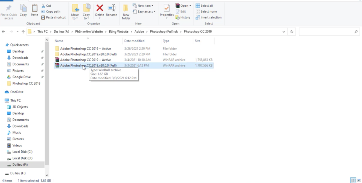Screen dimensions: 362x183
Task: Open the Easy access dropdown
Action: click(x=144, y=12)
